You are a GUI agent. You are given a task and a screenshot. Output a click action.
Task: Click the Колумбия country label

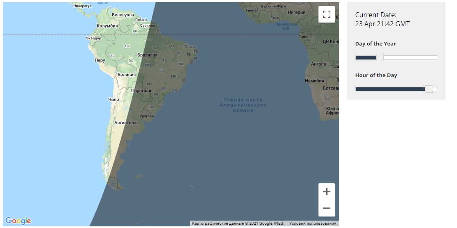click(107, 26)
